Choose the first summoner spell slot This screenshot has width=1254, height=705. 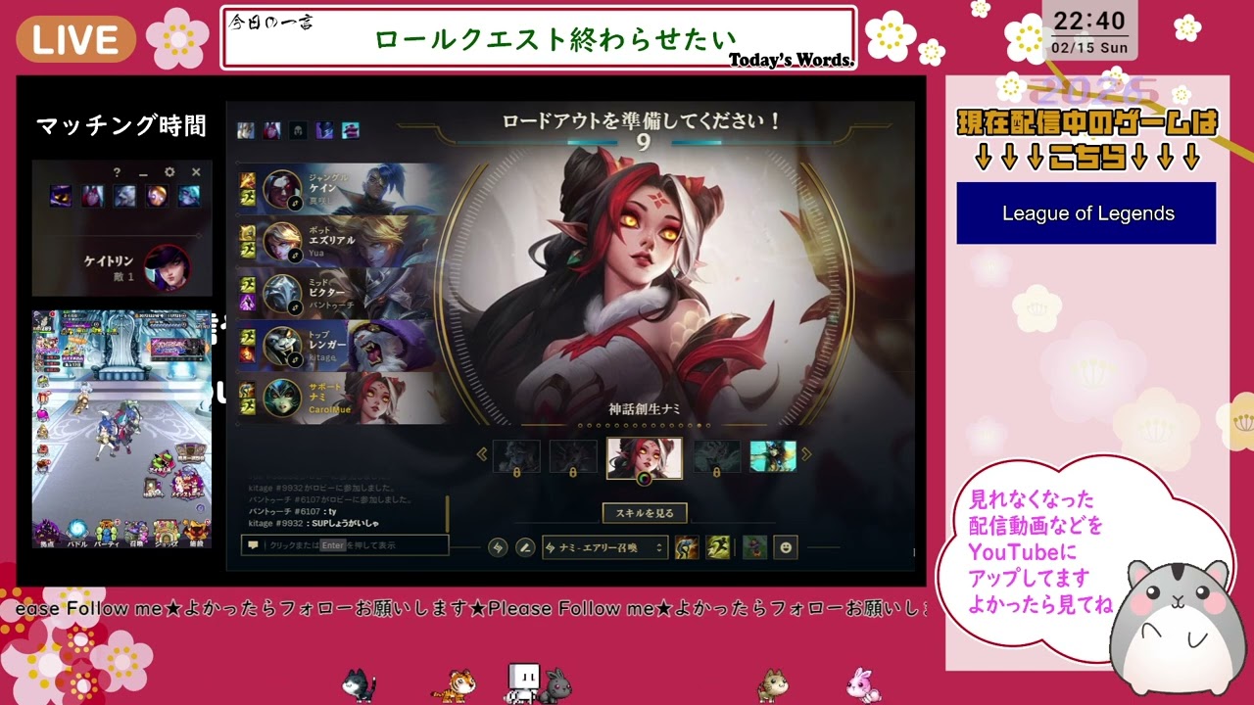(x=687, y=547)
